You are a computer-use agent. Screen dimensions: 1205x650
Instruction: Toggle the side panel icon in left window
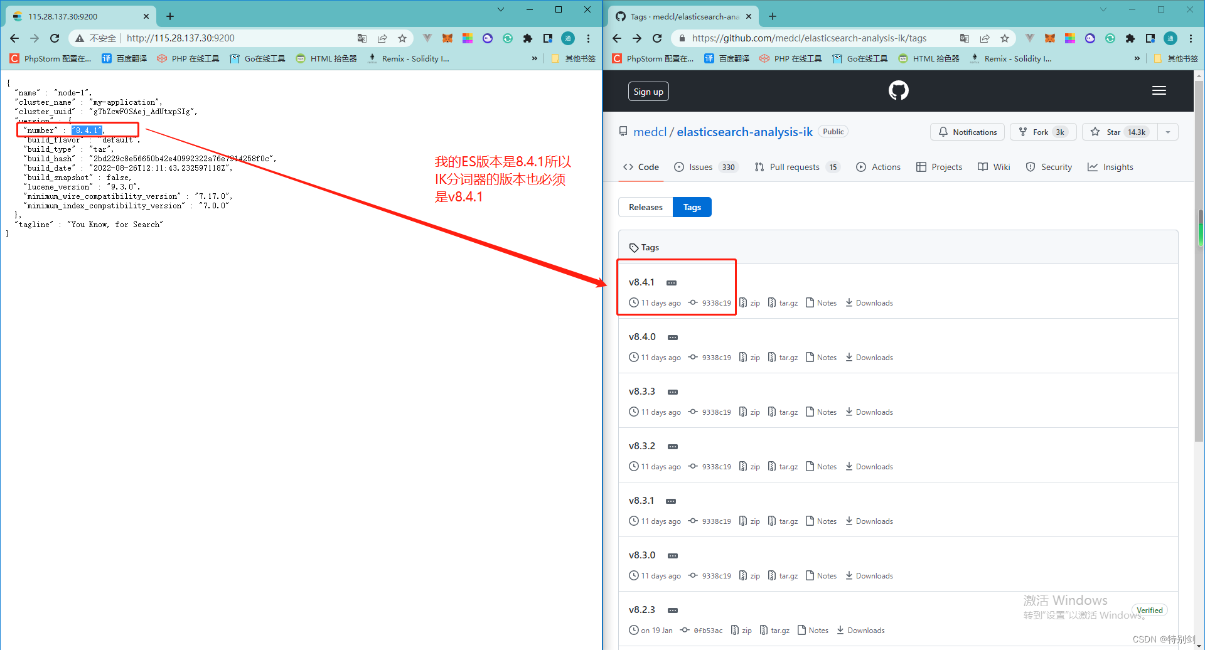[x=548, y=38]
